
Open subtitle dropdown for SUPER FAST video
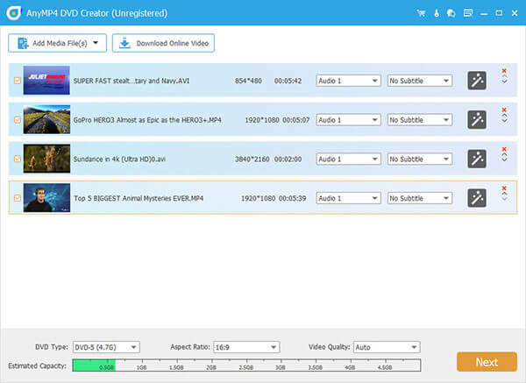(420, 81)
